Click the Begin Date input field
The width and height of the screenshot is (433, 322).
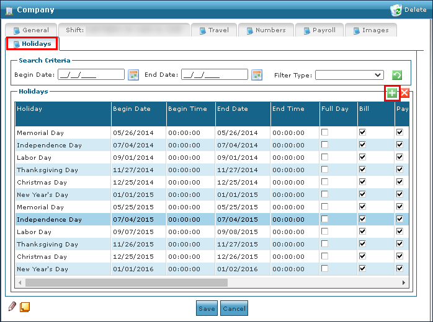[91, 75]
